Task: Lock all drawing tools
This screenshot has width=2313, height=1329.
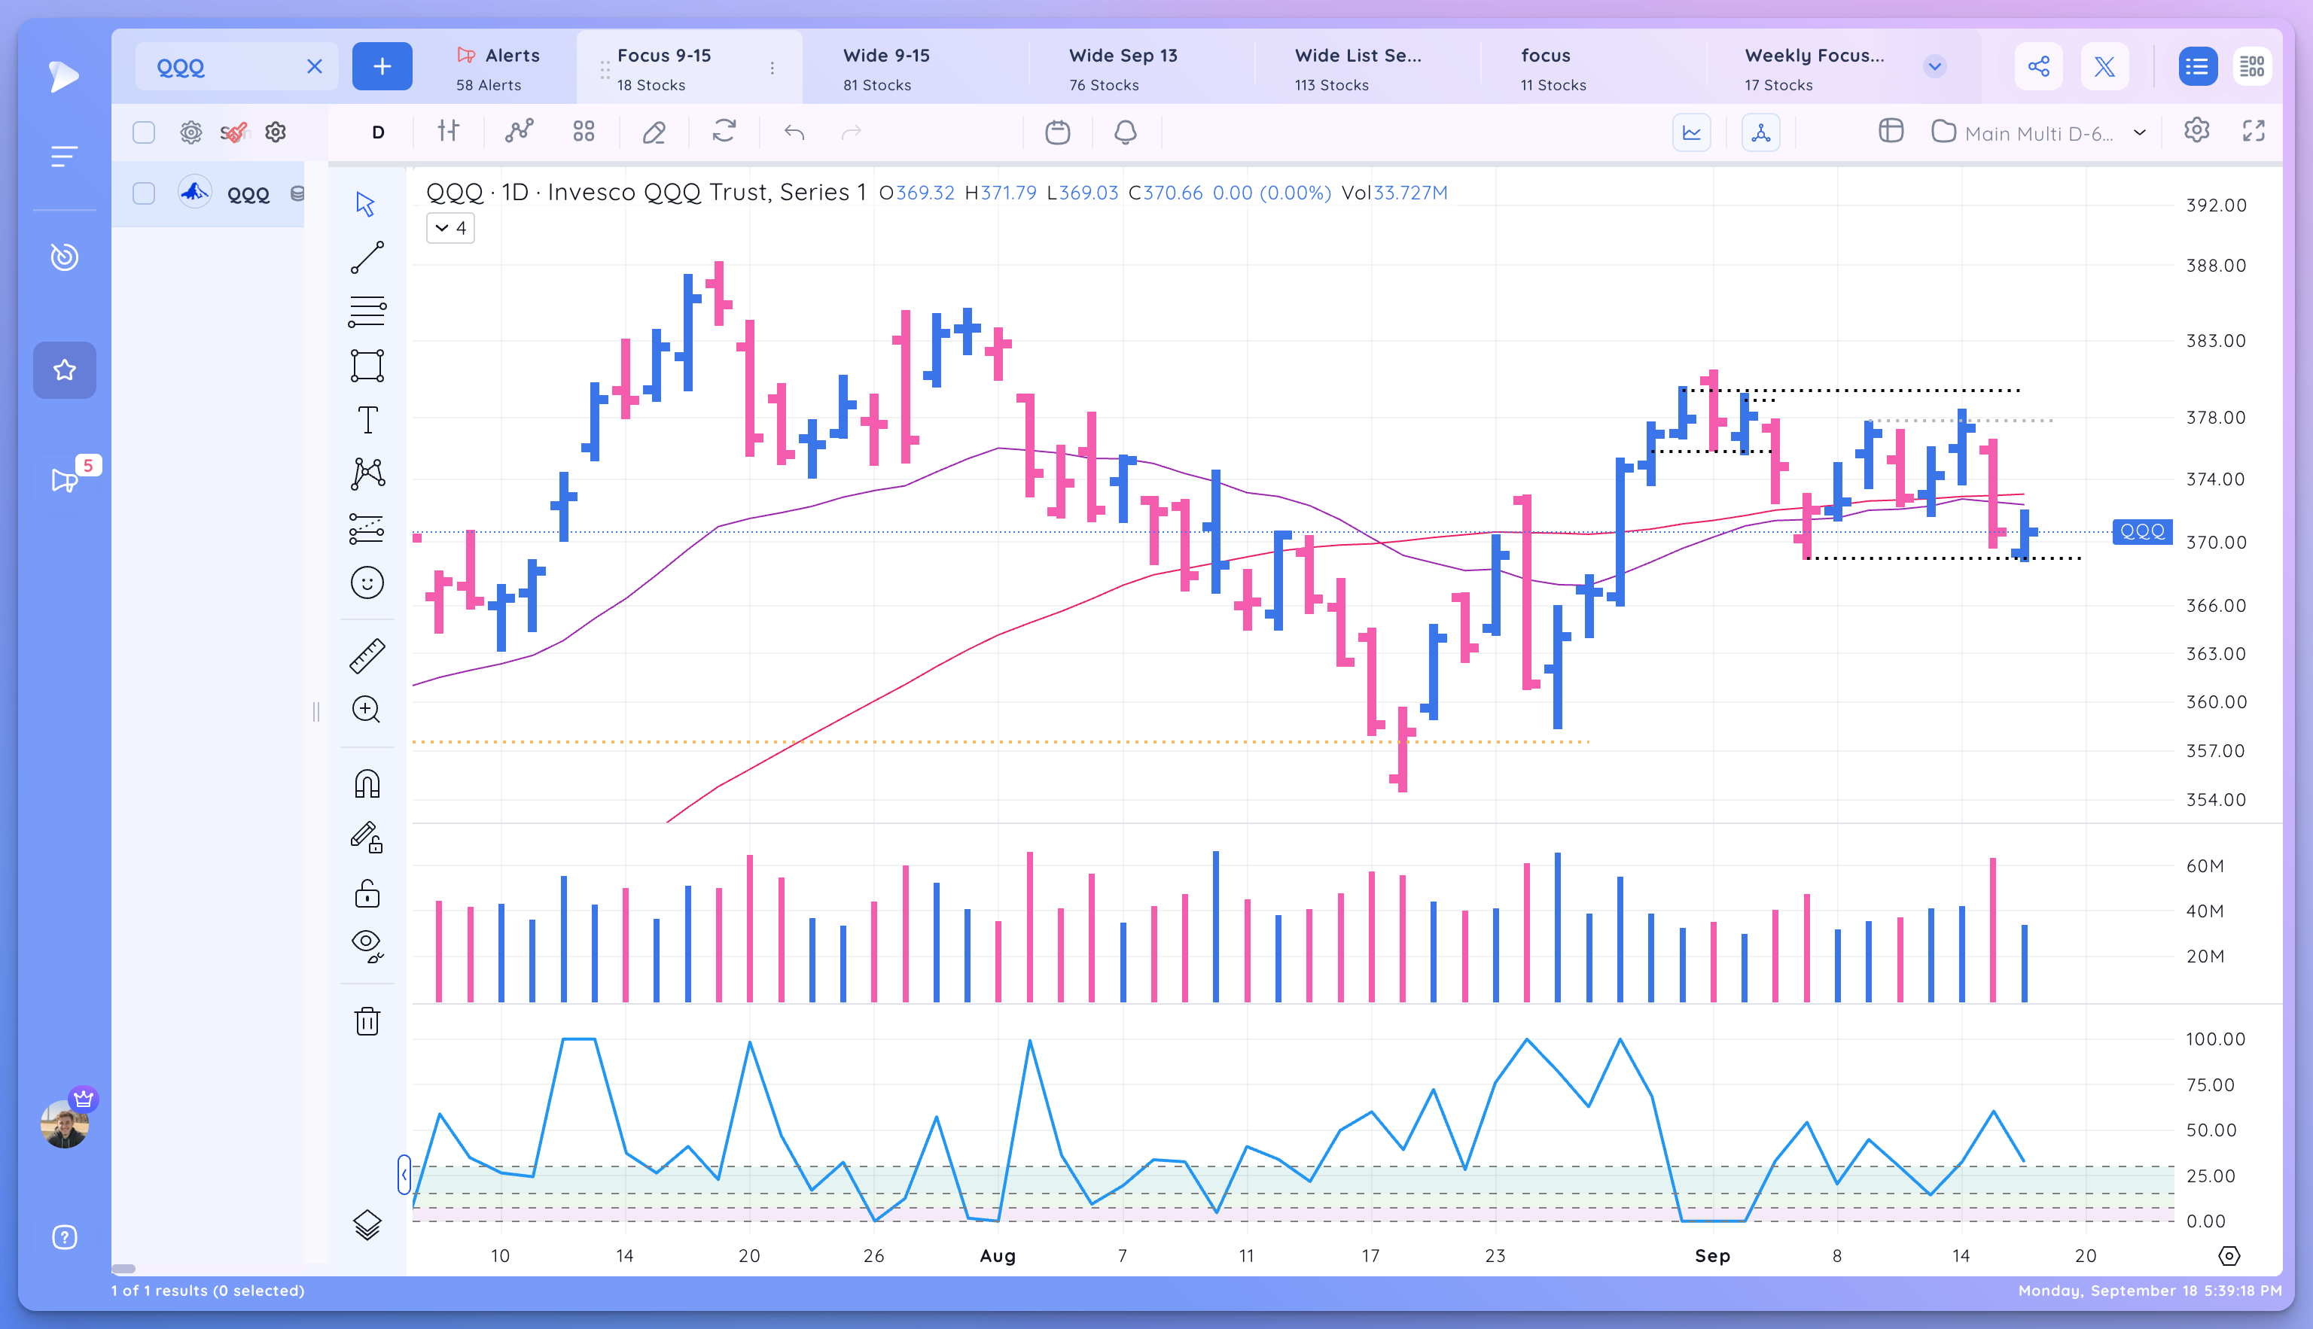Action: (x=366, y=893)
